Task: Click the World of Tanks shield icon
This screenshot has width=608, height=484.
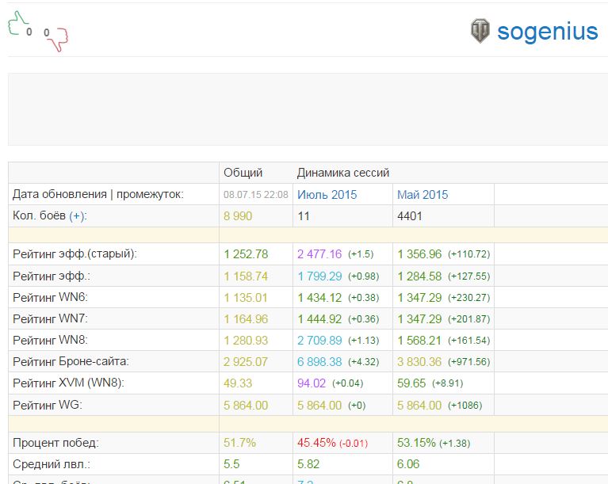Action: coord(480,31)
